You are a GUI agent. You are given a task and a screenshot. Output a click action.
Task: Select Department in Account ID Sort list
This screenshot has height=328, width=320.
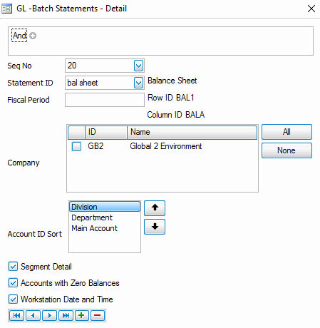click(92, 217)
